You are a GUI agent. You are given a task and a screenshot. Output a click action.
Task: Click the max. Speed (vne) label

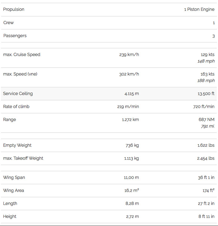tap(20, 74)
